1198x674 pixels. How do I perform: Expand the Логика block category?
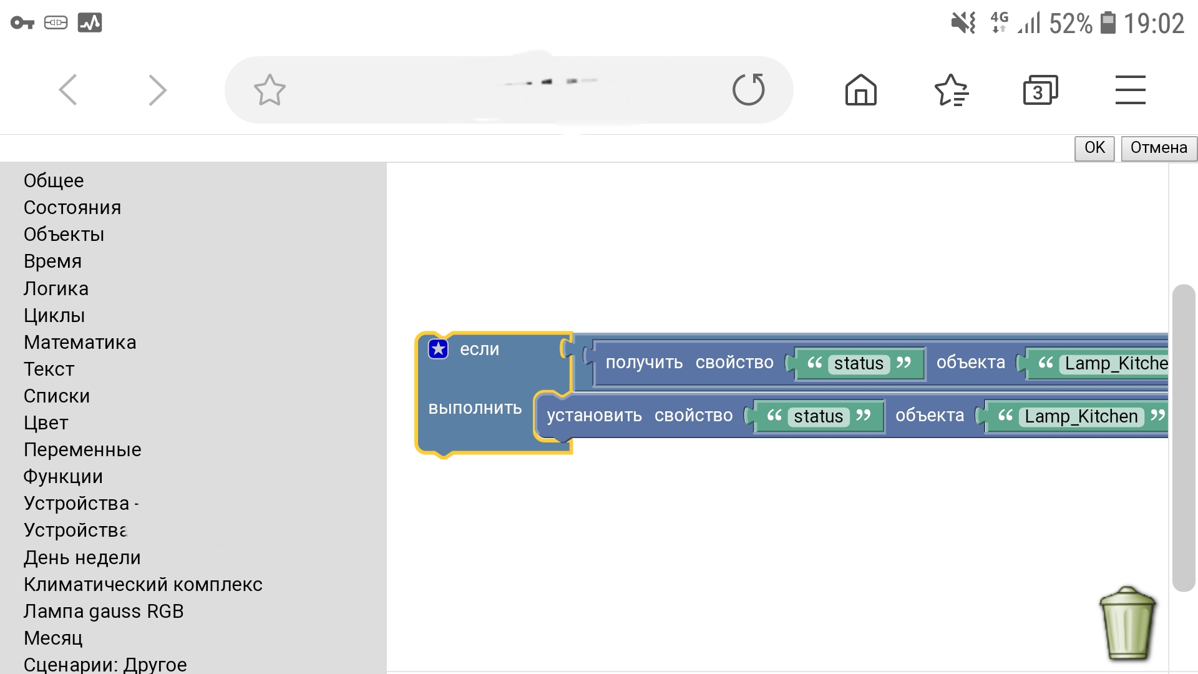click(x=56, y=288)
